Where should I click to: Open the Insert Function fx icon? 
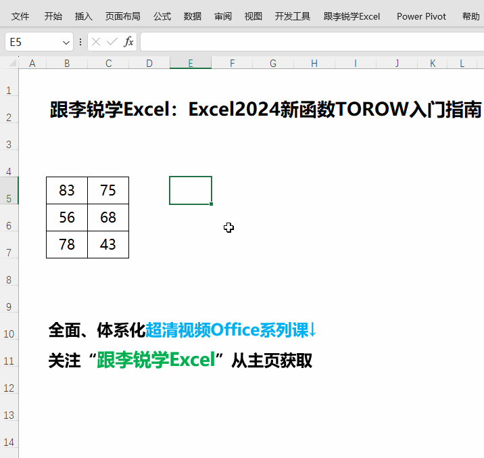click(x=128, y=41)
